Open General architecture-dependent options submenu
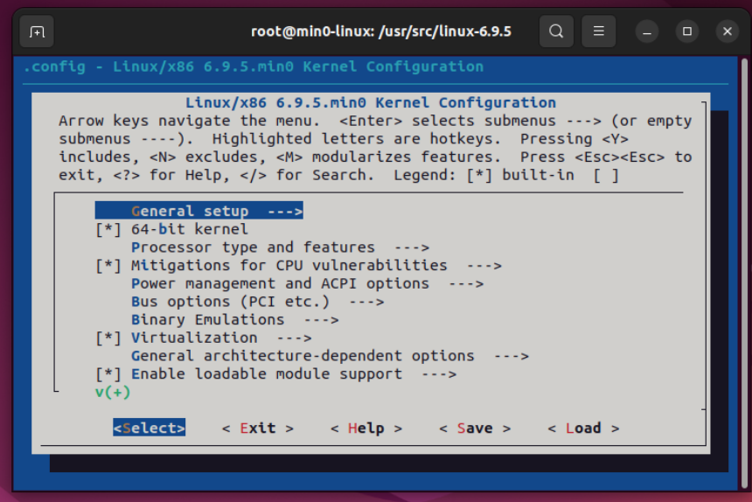This screenshot has height=502, width=752. pos(330,356)
